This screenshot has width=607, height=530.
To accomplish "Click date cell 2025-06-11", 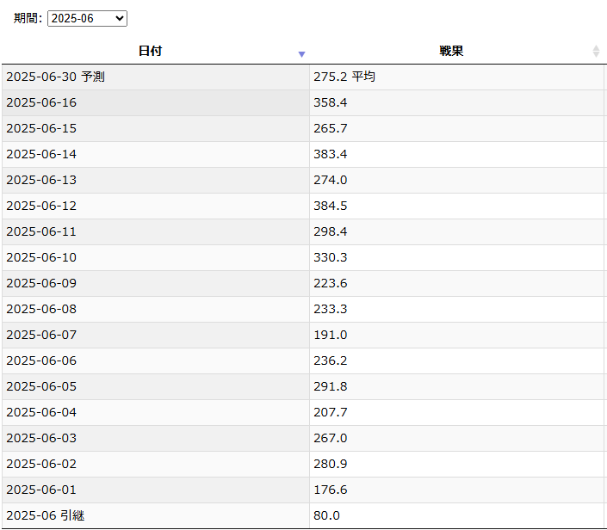I will pos(156,231).
